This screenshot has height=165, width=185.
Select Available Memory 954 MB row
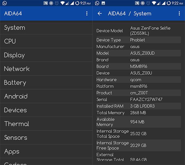(x=139, y=122)
